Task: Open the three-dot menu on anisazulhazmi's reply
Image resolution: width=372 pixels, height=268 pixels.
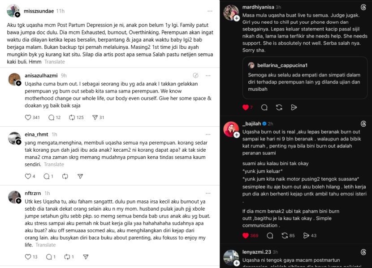Action: click(210, 76)
